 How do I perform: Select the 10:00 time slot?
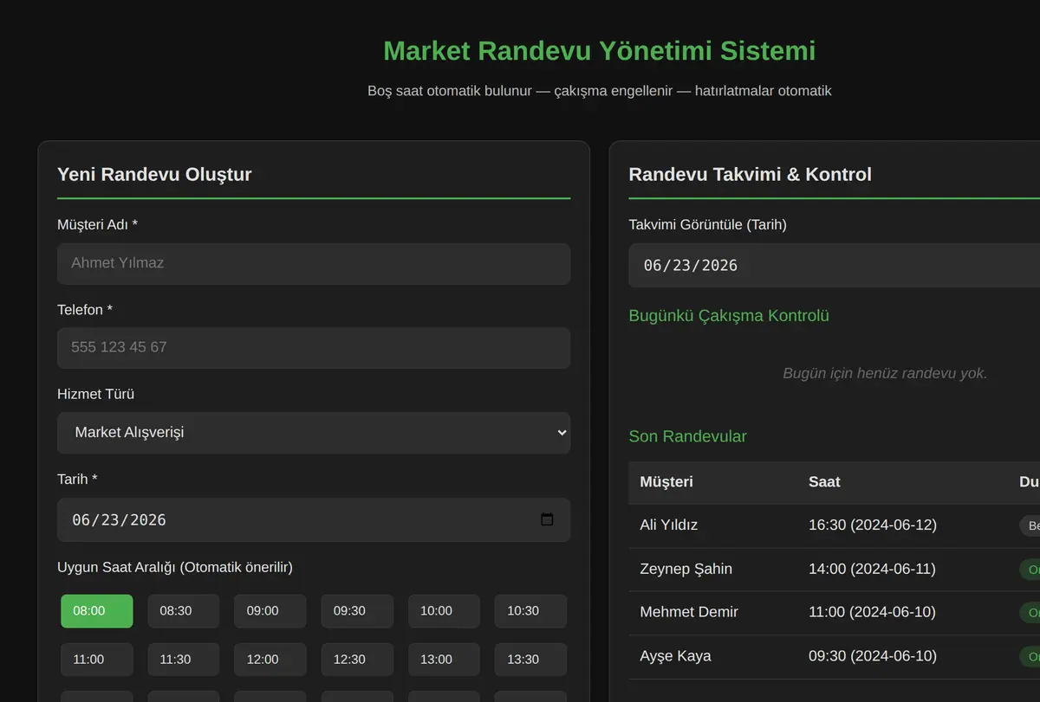click(444, 611)
